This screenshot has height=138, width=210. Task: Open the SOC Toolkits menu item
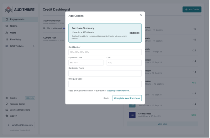coord(17,46)
